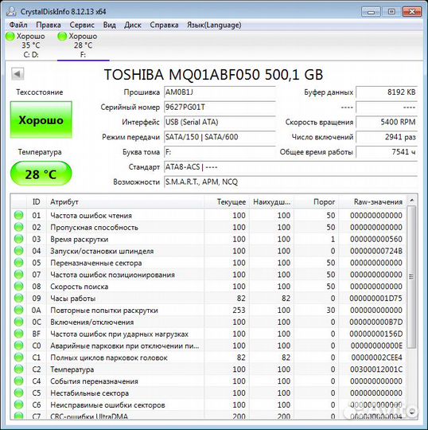
Task: Click the Атрибут column header
Action: (125, 201)
